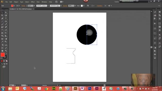Select the Gradient tool
The height and width of the screenshot is (91, 162).
point(6,39)
